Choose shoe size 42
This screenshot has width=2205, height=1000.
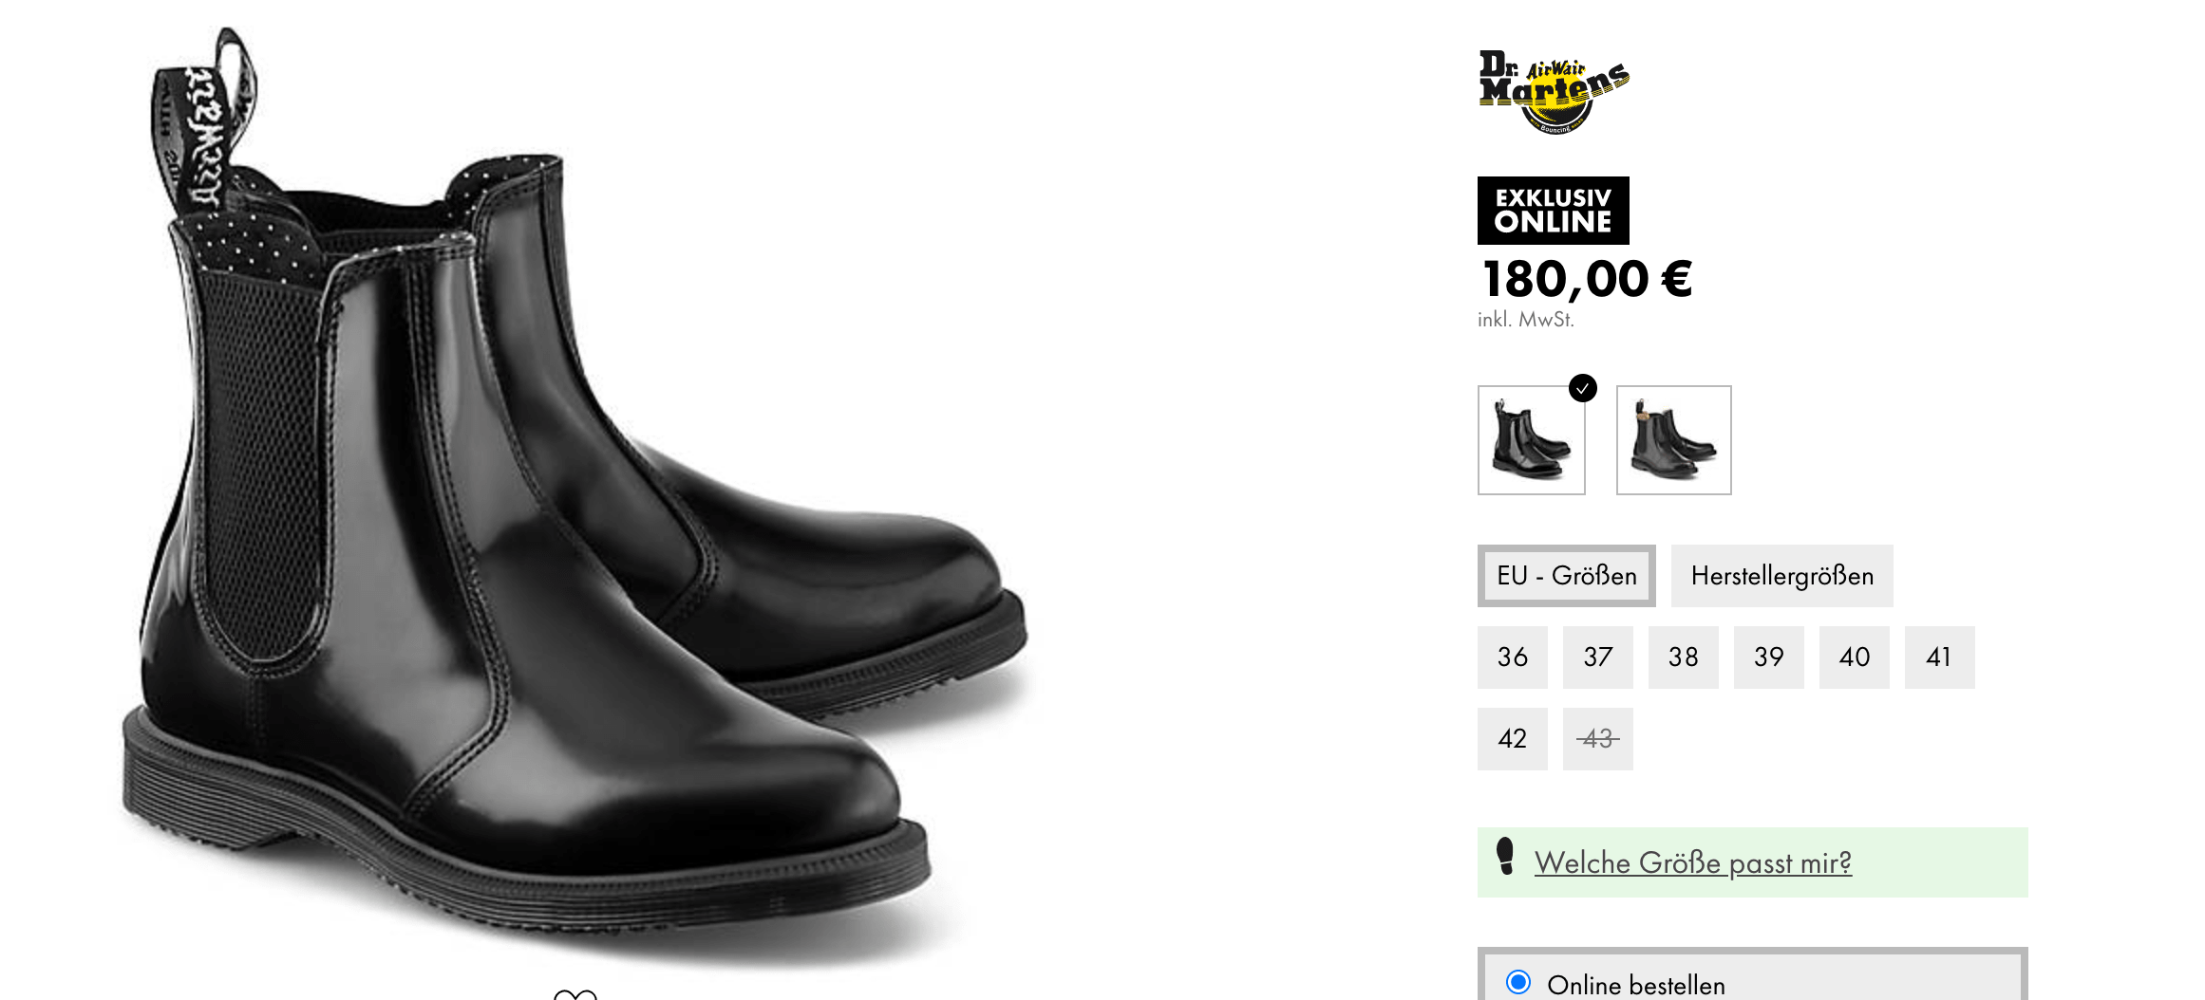(1513, 739)
